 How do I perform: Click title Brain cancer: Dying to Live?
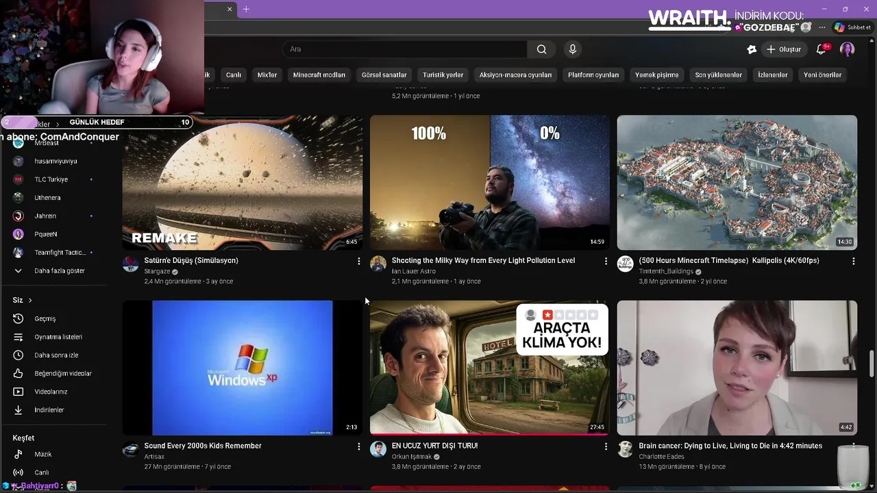730,446
